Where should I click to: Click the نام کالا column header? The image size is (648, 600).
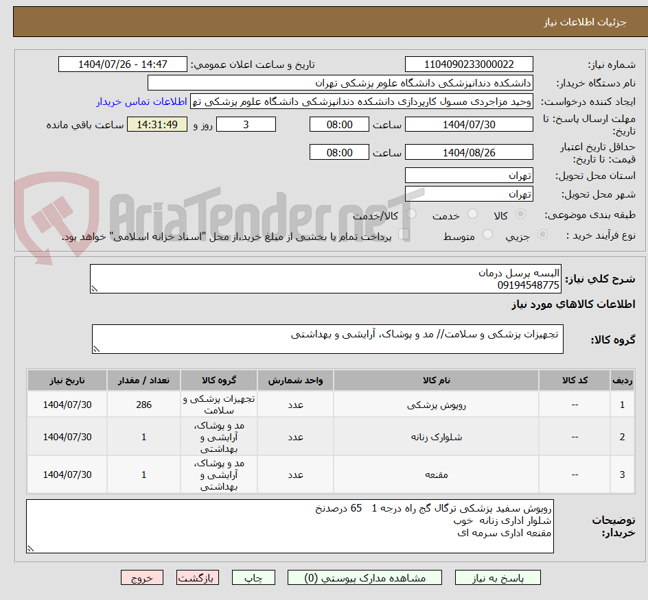tap(436, 381)
